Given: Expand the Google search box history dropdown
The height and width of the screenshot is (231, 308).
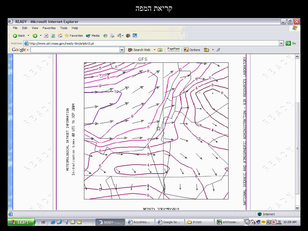Looking at the screenshot, I should [122, 50].
